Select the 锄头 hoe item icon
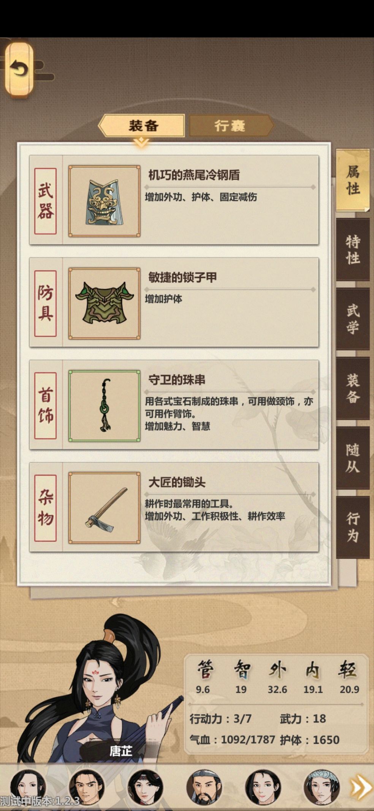Screen dimensions: 374x811 (x=104, y=508)
